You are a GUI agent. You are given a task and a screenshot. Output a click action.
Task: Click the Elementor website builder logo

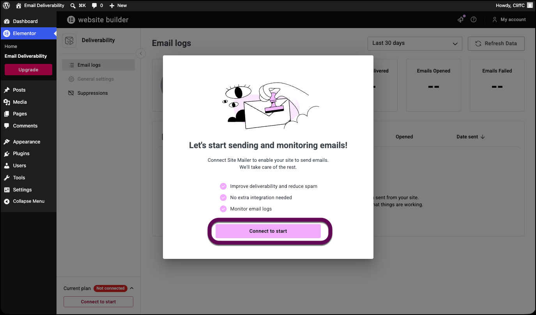[97, 20]
